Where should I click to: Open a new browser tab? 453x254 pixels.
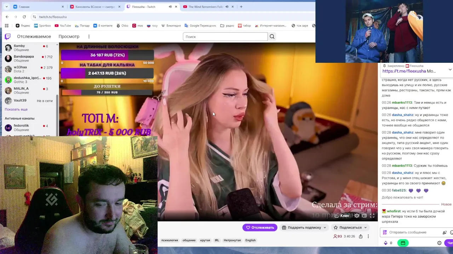point(241,7)
